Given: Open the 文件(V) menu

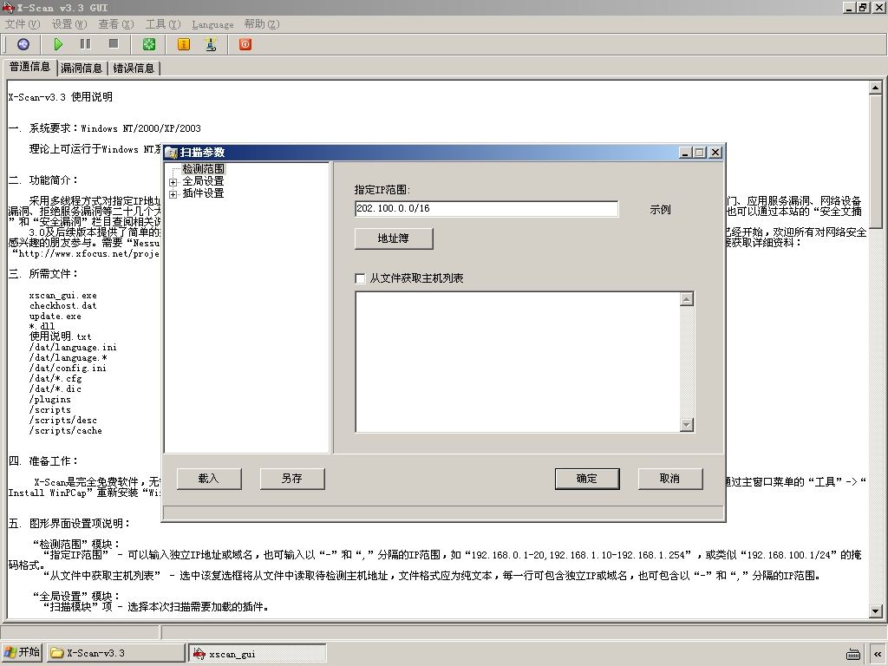Looking at the screenshot, I should point(23,23).
